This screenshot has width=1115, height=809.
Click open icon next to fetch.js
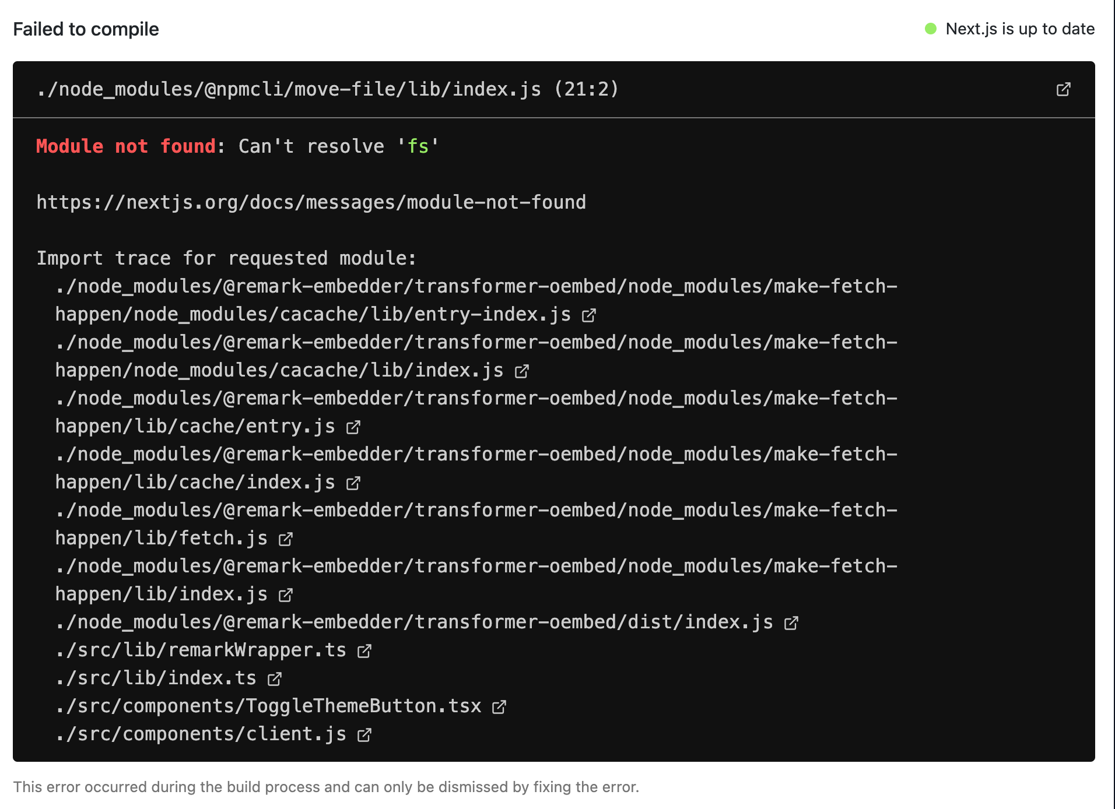point(286,539)
